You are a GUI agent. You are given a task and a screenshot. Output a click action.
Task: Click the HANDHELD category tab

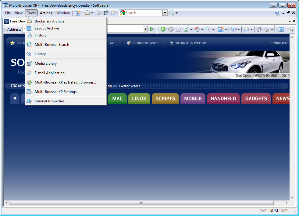(223, 98)
